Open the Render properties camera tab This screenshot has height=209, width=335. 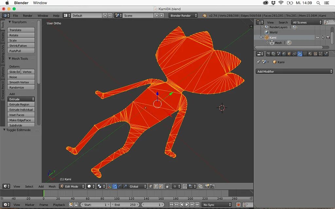pyautogui.click(x=268, y=54)
